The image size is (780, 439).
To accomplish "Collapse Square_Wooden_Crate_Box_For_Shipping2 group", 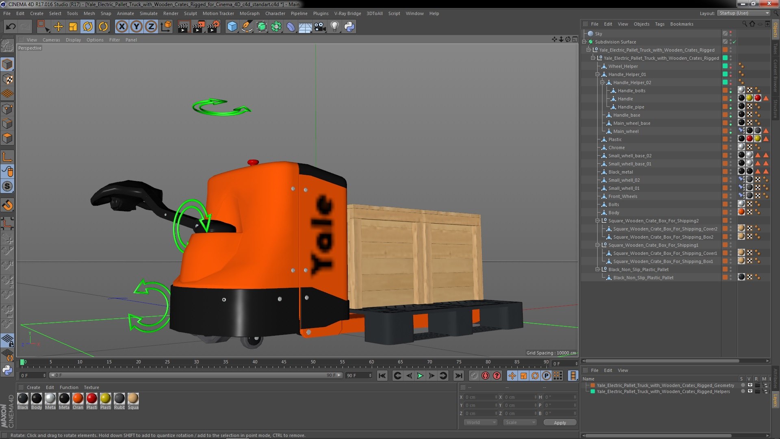I will [x=598, y=221].
